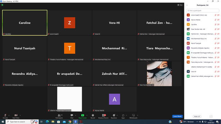
Task: Select Alyssa Intania in the participant list
Action: click(x=203, y=20)
